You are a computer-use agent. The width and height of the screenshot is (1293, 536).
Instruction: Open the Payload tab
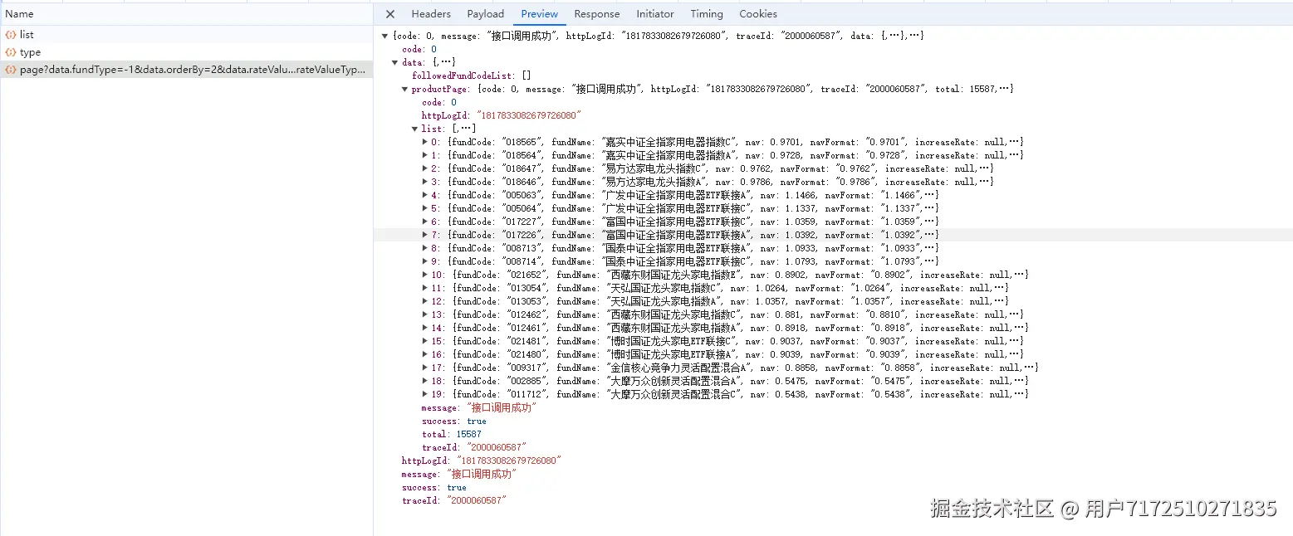click(486, 14)
